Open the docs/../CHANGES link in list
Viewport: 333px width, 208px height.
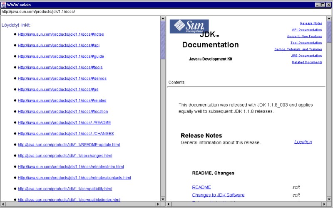pyautogui.click(x=66, y=133)
